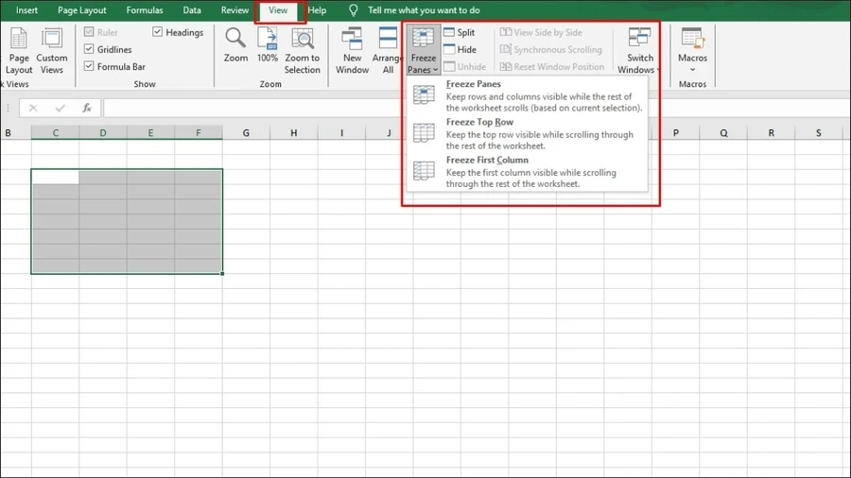
Task: Click Reset Window Position icon
Action: tap(505, 67)
